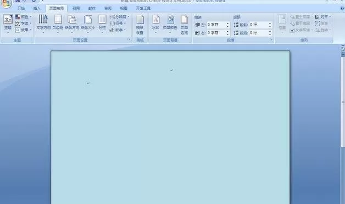Click the Save icon in quick access toolbar

[18, 1]
